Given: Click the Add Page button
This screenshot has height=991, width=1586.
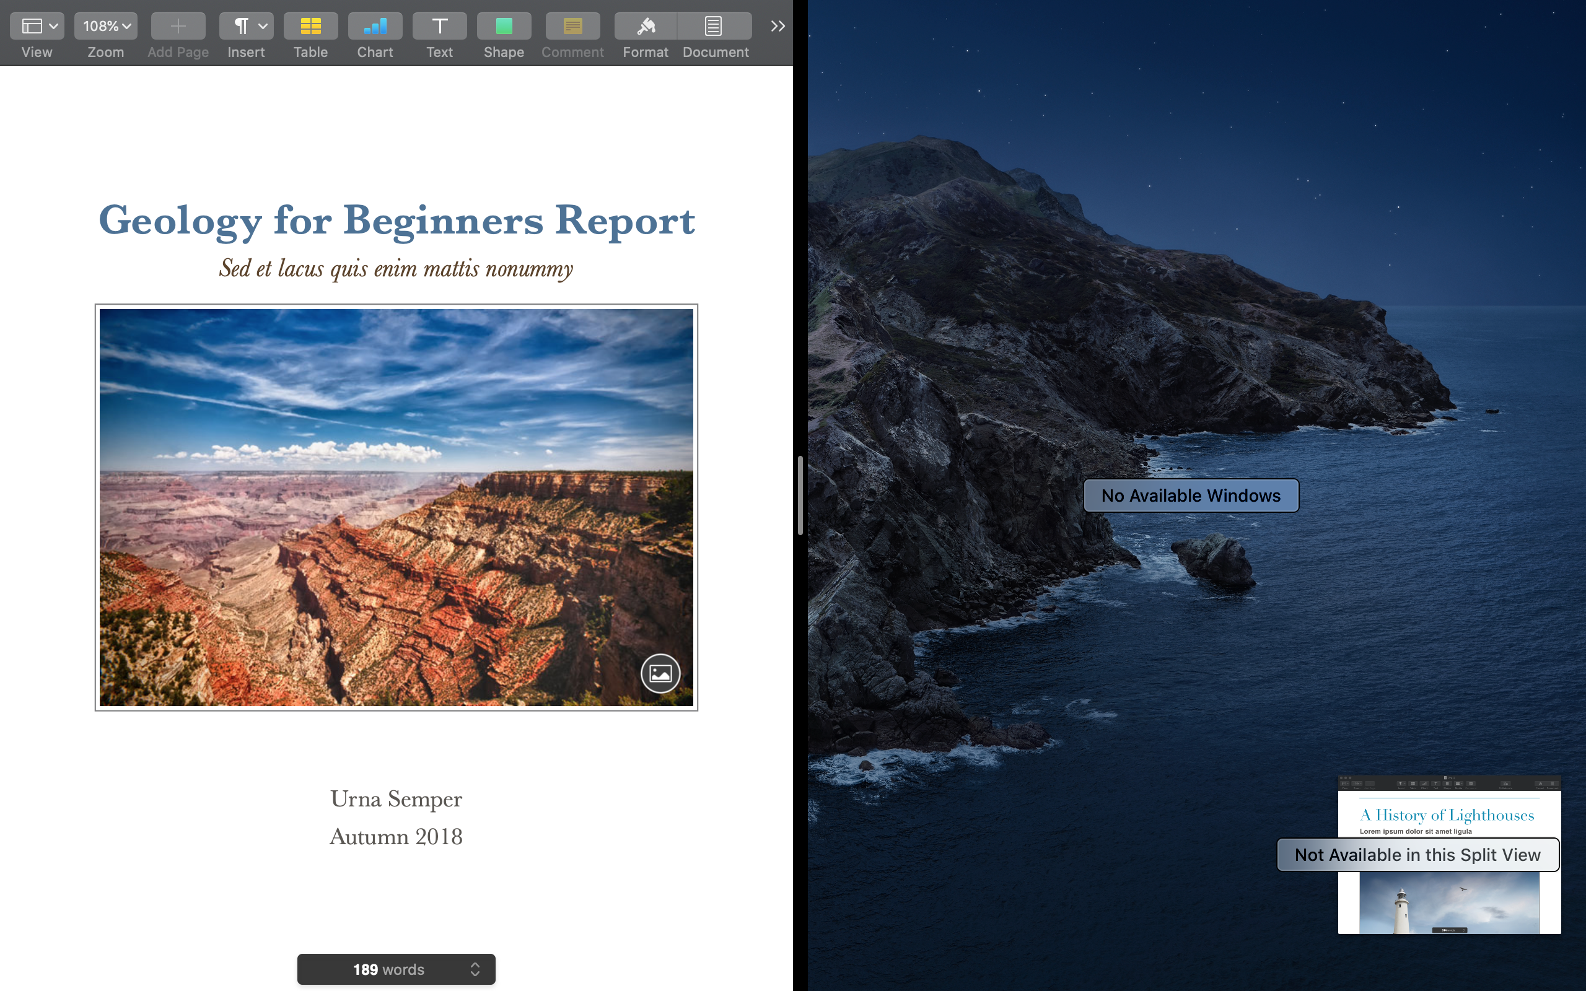Looking at the screenshot, I should pyautogui.click(x=178, y=26).
